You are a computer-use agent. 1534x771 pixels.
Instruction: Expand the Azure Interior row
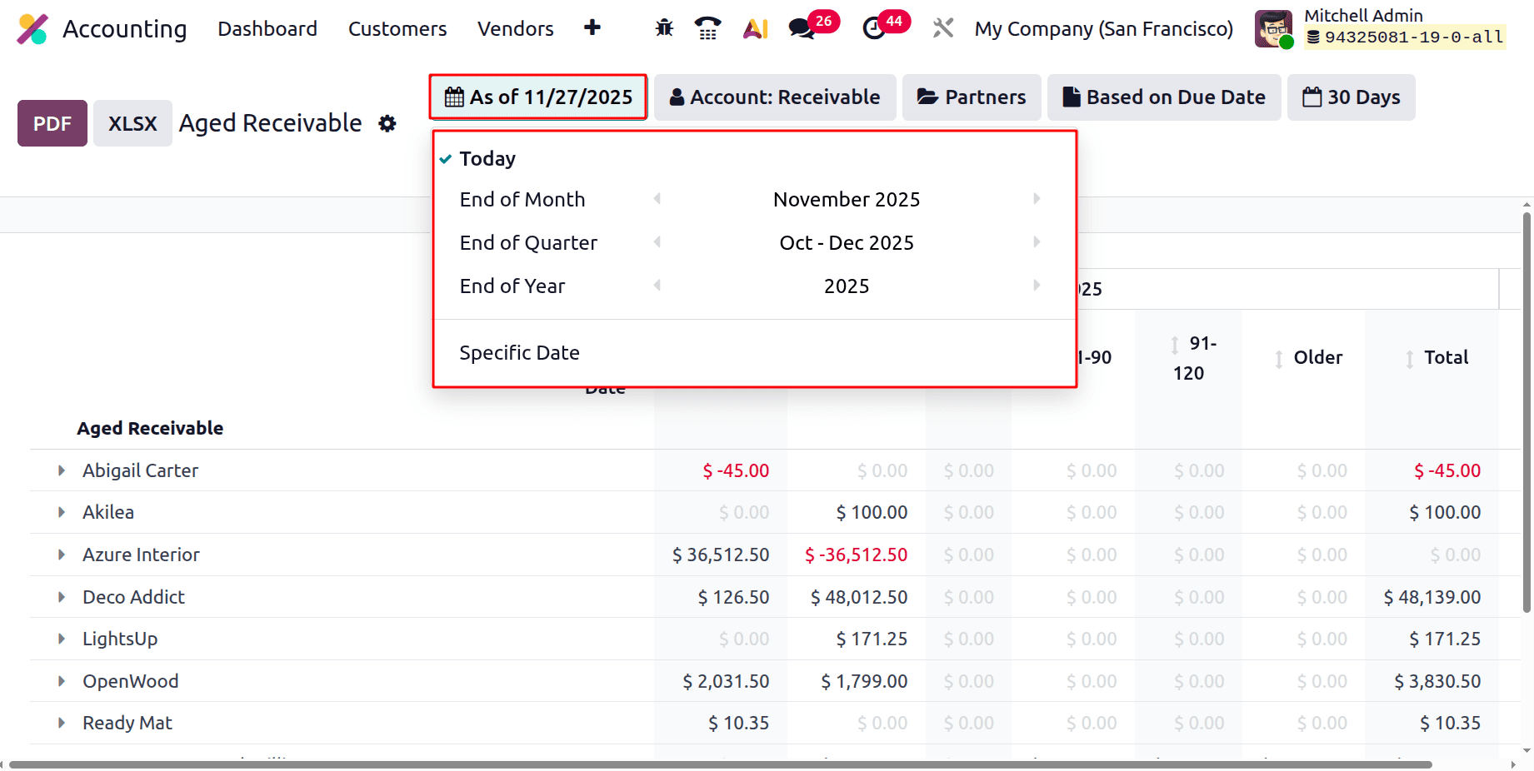[62, 555]
